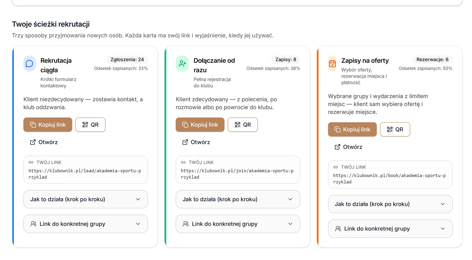Open the Dołączanie od razu link via Otwórz
The height and width of the screenshot is (260, 472).
tap(196, 142)
